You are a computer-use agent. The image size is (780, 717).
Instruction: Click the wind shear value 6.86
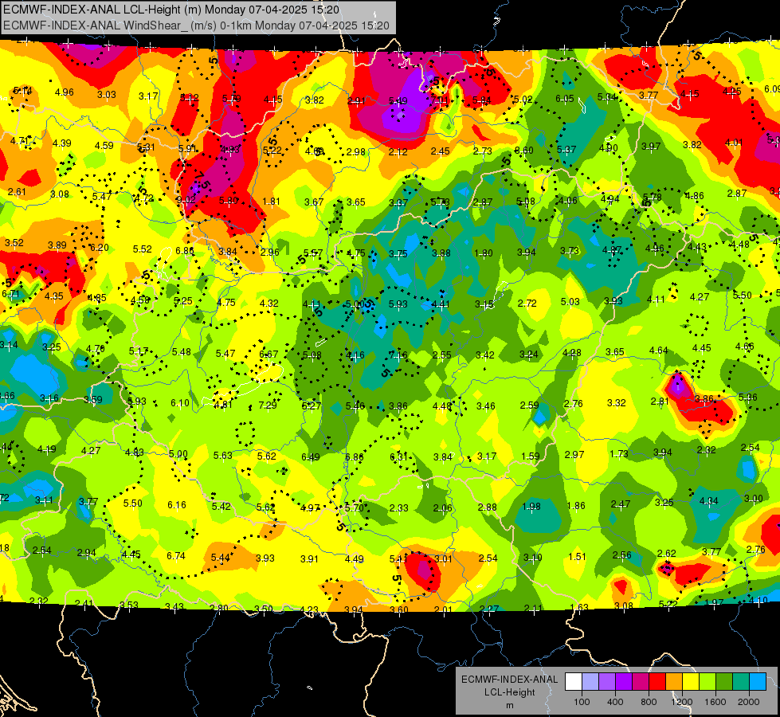[x=355, y=456]
